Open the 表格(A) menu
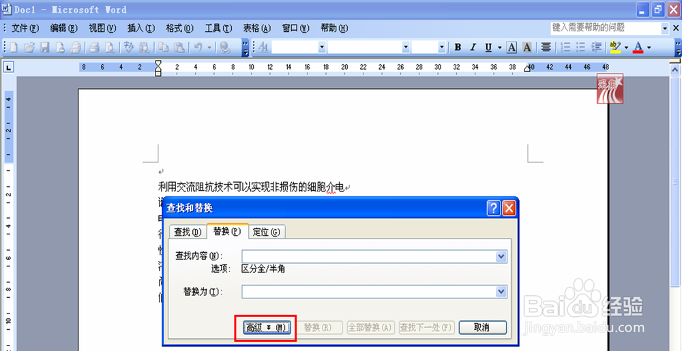 (x=257, y=29)
